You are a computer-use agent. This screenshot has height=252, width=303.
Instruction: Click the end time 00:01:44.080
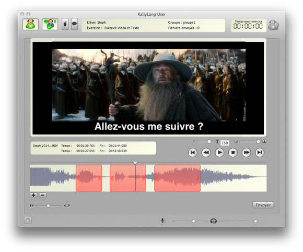point(118,146)
